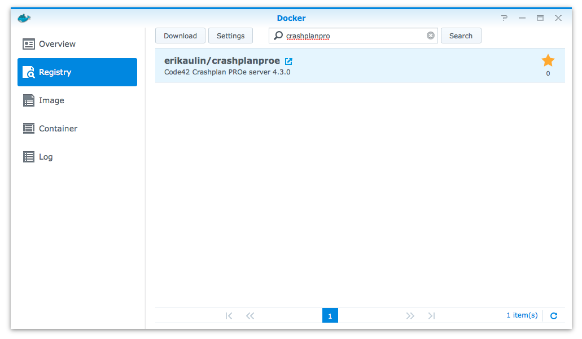Focus the crashplanpro search input field

pyautogui.click(x=353, y=36)
